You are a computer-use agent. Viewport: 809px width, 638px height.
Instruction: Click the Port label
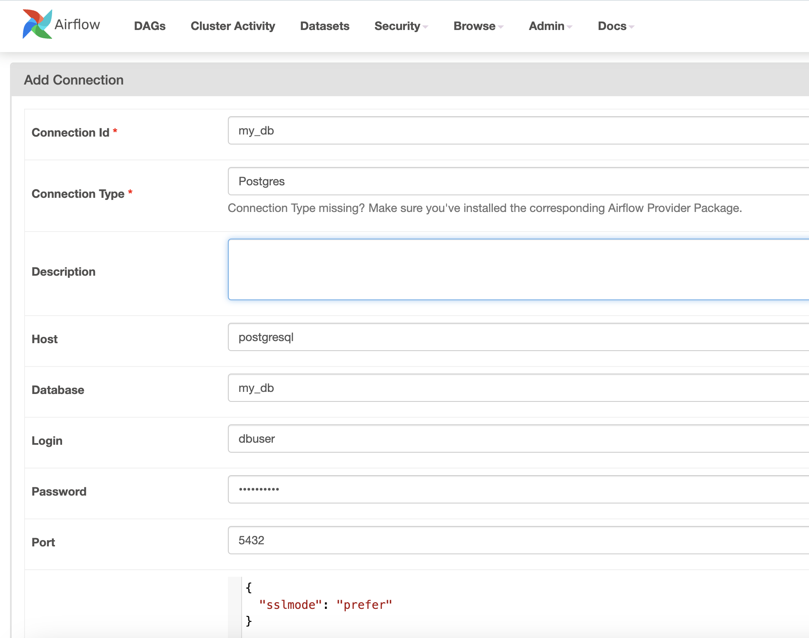click(x=43, y=542)
